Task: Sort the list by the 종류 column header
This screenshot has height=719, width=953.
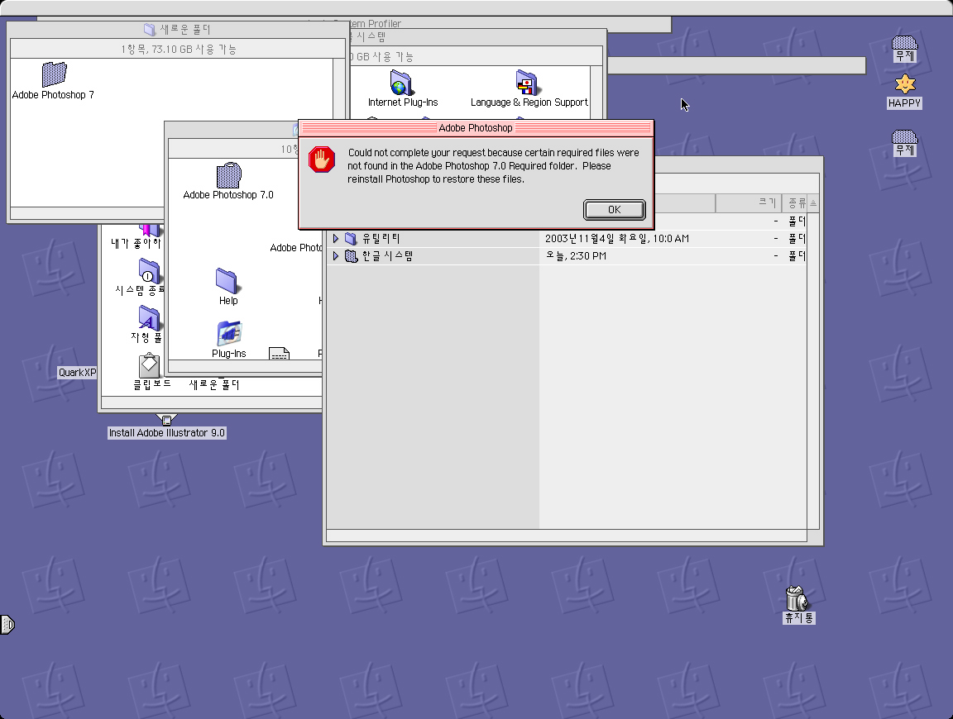Action: (x=795, y=203)
